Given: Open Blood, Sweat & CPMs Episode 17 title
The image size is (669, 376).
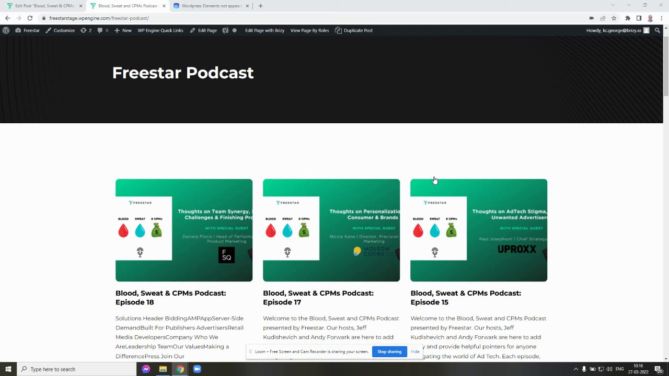Looking at the screenshot, I should tap(318, 298).
